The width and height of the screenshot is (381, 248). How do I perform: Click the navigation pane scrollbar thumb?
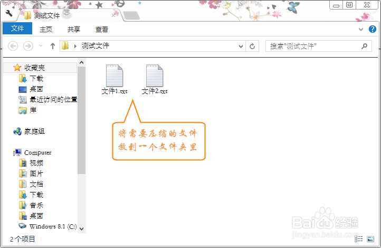tap(82, 120)
